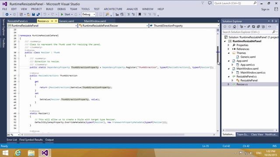Click the editor horizontal scrollbar
The width and height of the screenshot is (280, 157).
[x=104, y=135]
